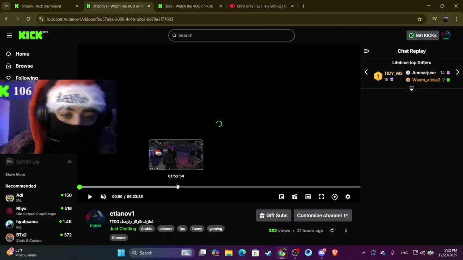
Task: Focus the Kick search field
Action: click(x=231, y=35)
